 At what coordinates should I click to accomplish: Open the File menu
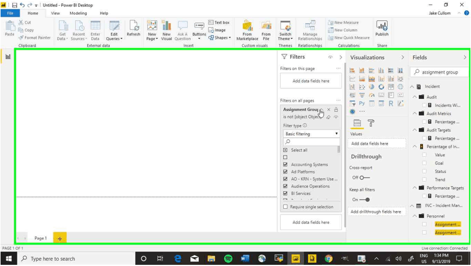10,13
